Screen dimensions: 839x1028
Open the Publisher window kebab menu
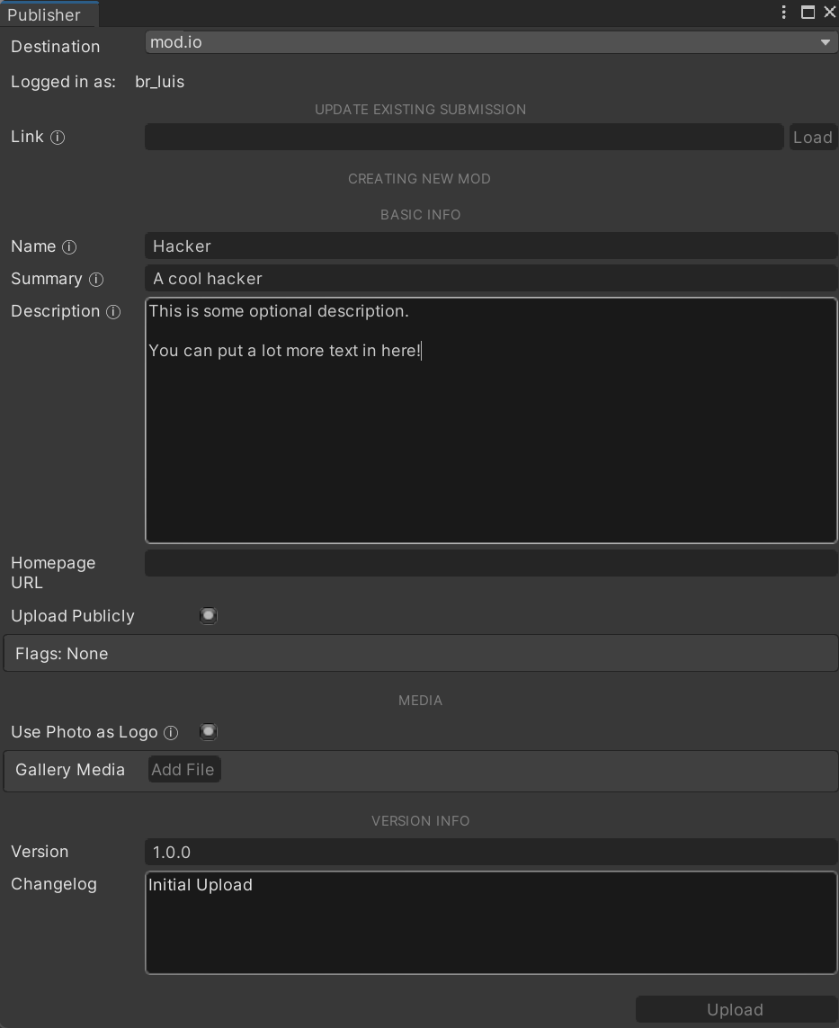[x=784, y=13]
